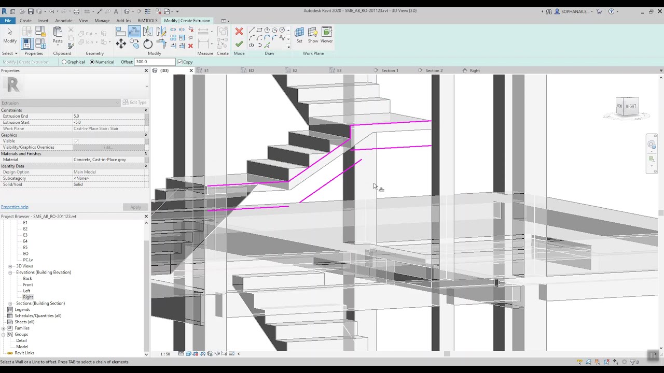
Task: Select the Move tool
Action: 121,44
